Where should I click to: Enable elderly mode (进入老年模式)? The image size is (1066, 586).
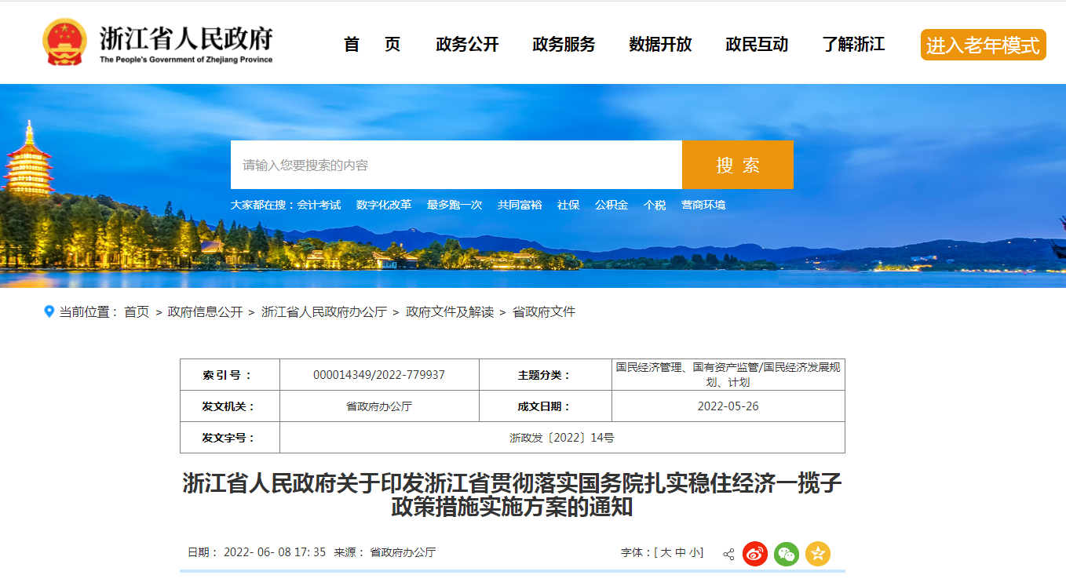(983, 45)
